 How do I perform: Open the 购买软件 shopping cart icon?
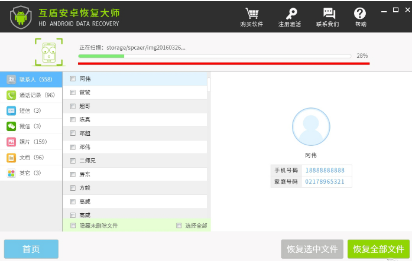(x=252, y=17)
